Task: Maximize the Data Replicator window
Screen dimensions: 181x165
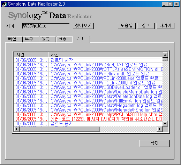Action: [170, 4]
